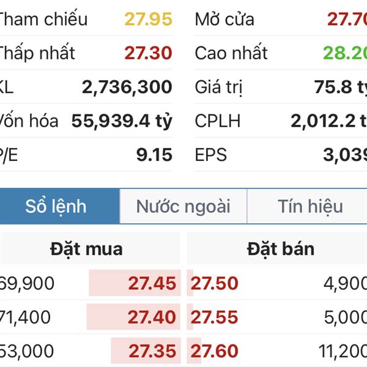The height and width of the screenshot is (367, 367).
Task: Select ask price 27.60
Action: pyautogui.click(x=215, y=351)
